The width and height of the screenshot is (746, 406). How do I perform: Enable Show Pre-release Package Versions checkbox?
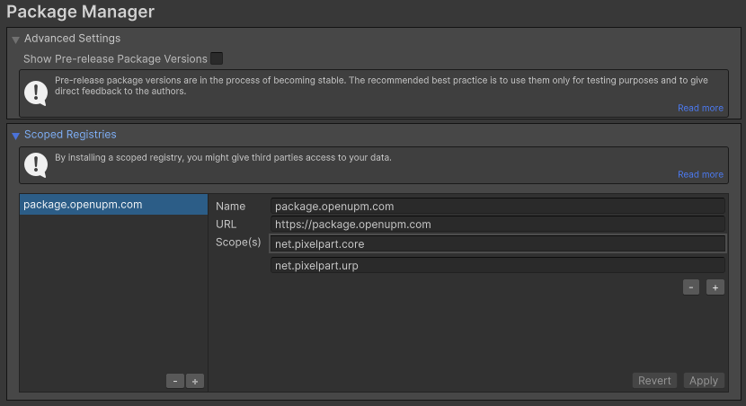[217, 58]
